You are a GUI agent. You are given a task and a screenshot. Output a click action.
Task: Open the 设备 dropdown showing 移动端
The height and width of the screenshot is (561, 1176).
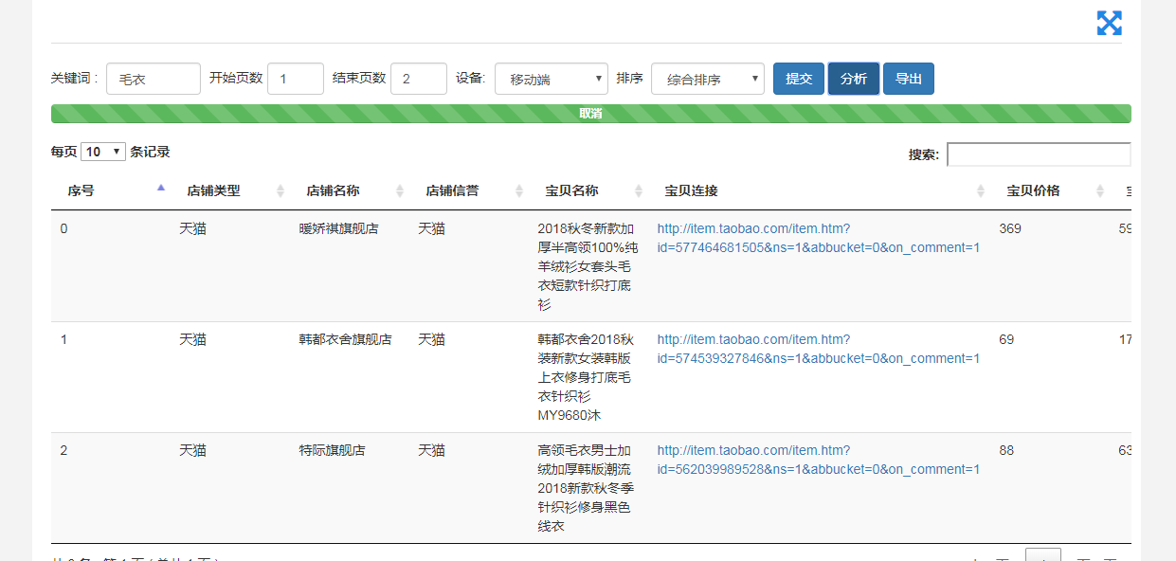point(551,80)
